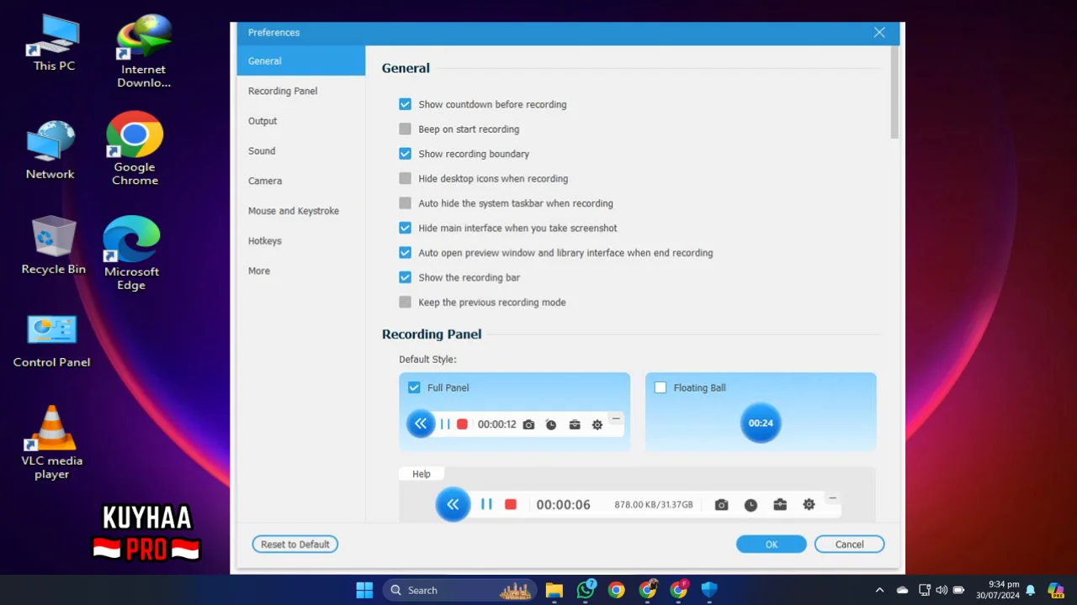1077x605 pixels.
Task: Click camera icon in Help recording bar
Action: pos(722,505)
